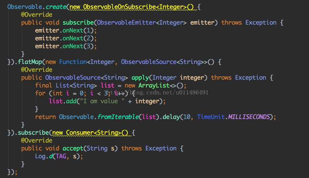
Task: Click the 'Observable' class at the very start
Action: [25, 7]
